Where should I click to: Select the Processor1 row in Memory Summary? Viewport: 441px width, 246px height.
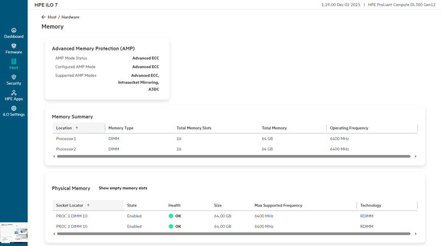tap(66, 139)
